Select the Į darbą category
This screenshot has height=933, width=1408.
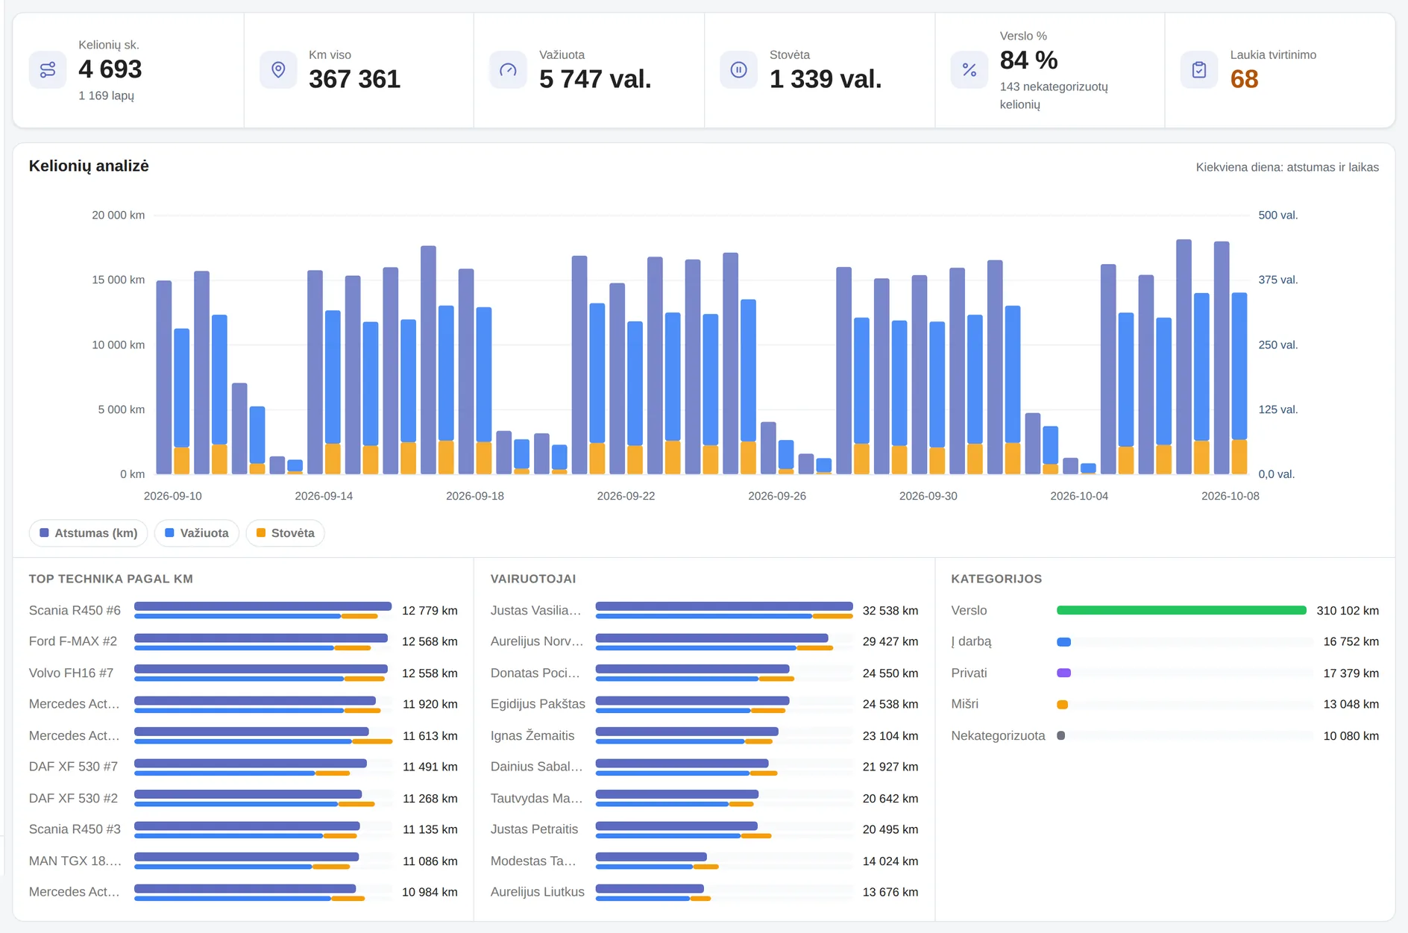tap(1165, 642)
